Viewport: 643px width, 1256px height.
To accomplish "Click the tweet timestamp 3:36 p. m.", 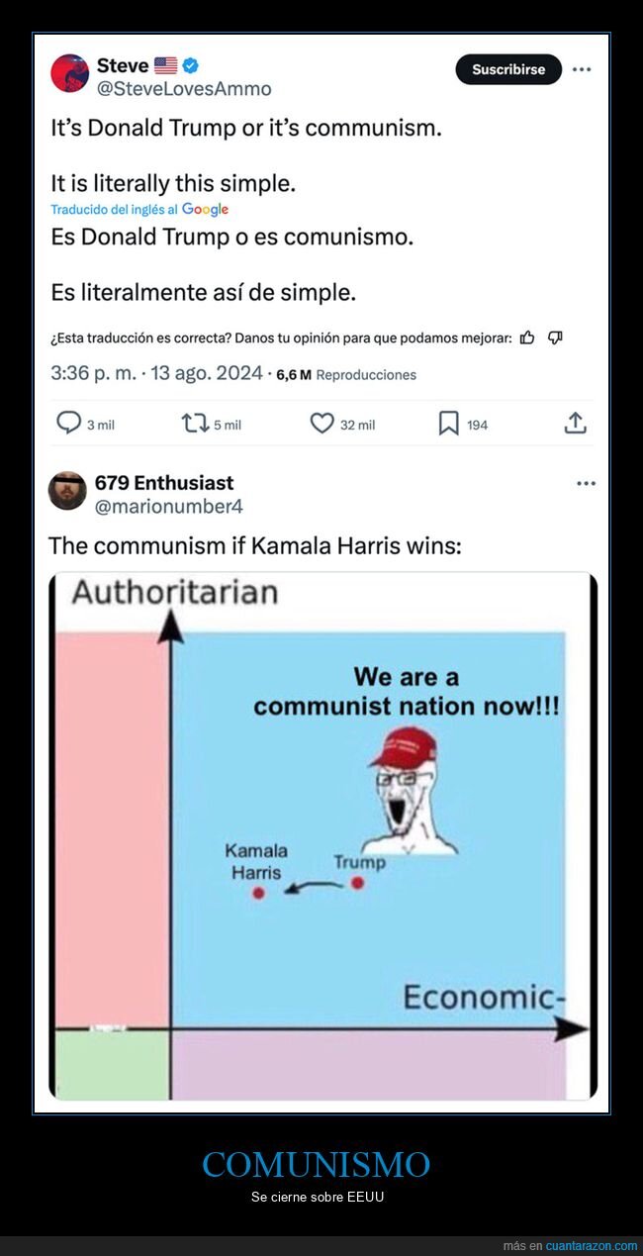I will point(91,373).
